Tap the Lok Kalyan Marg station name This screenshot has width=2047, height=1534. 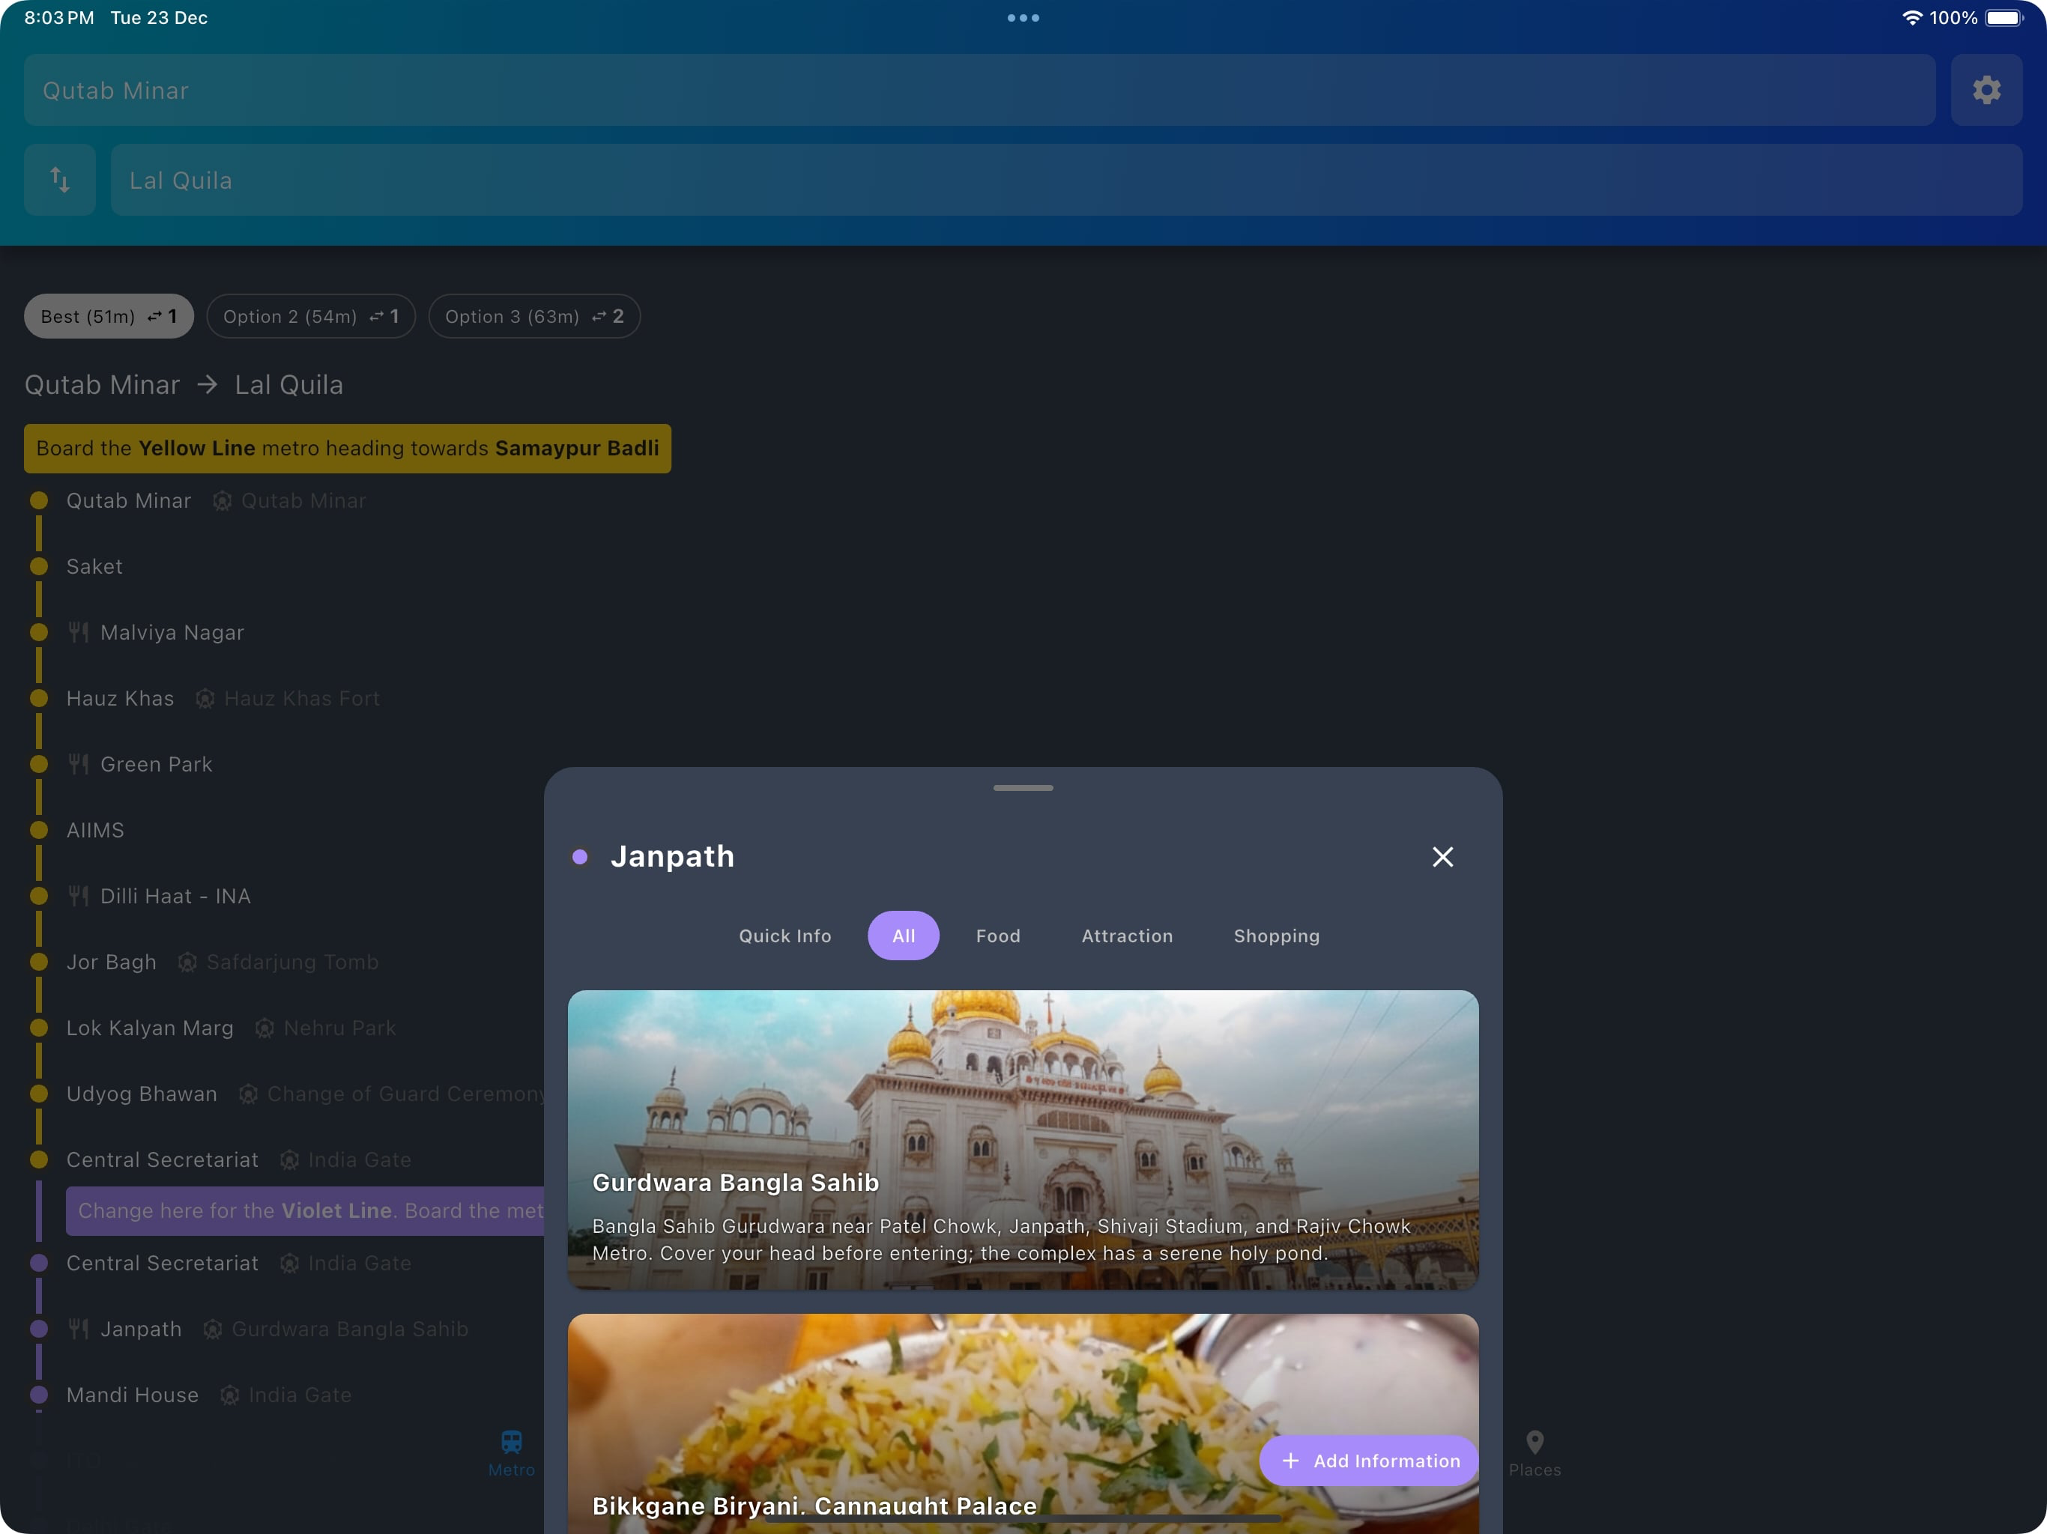[150, 1028]
